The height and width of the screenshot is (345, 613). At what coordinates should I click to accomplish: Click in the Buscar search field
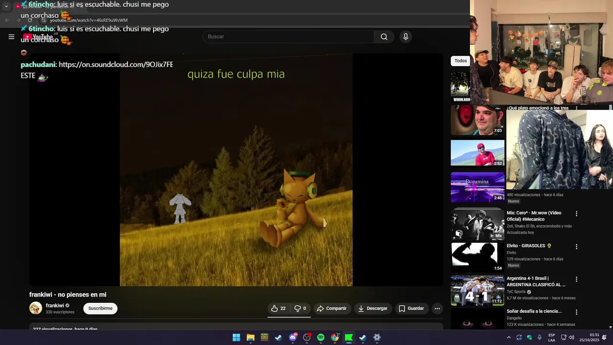tap(288, 37)
